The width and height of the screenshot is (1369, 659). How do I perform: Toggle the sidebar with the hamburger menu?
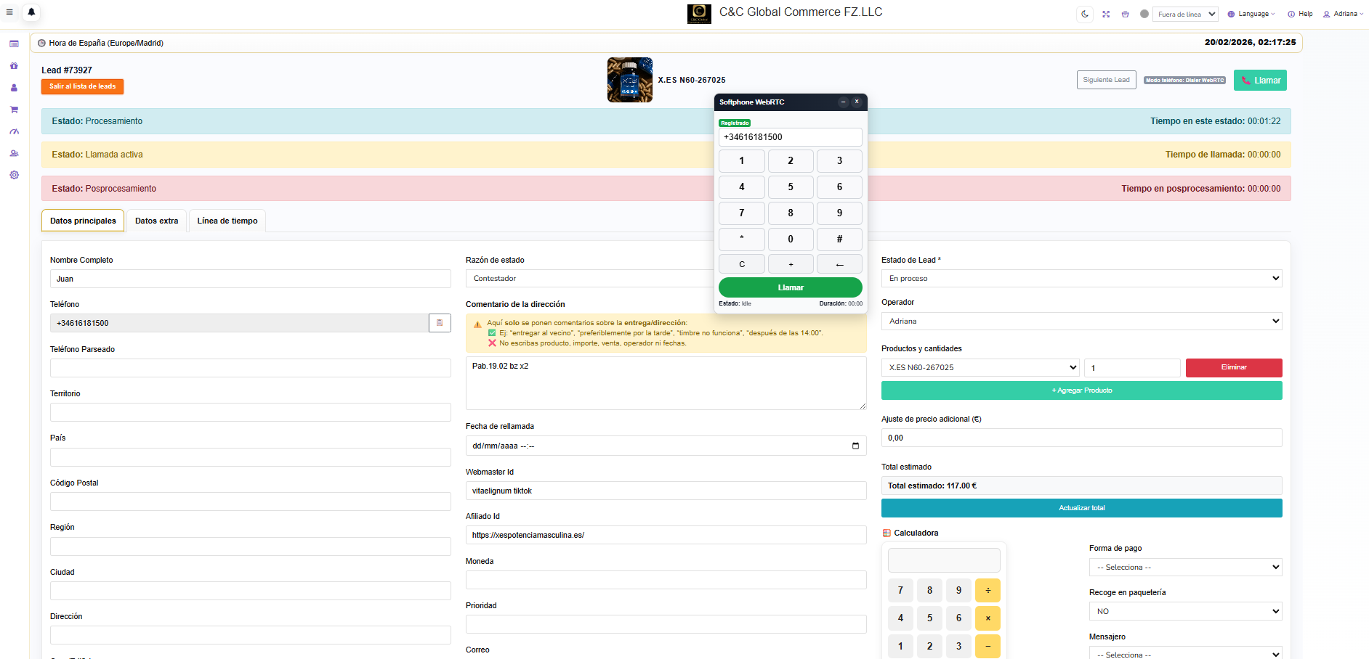coord(10,12)
